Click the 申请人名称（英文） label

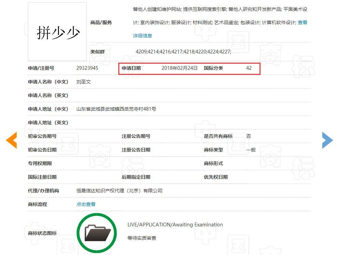[x=48, y=95]
